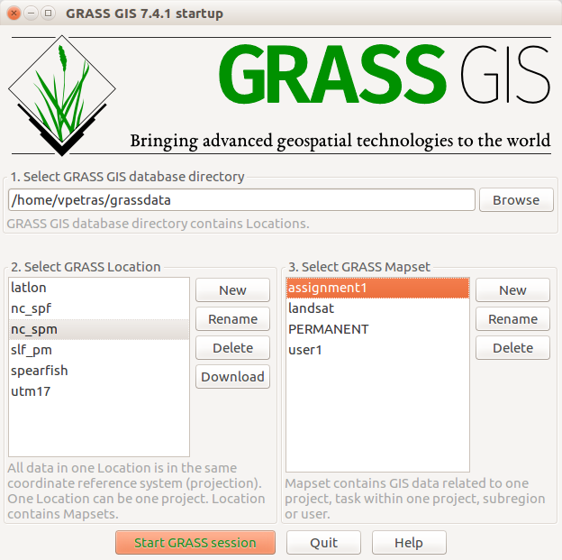The height and width of the screenshot is (560, 562).
Task: Quit the GRASS startup dialog
Action: (x=323, y=543)
